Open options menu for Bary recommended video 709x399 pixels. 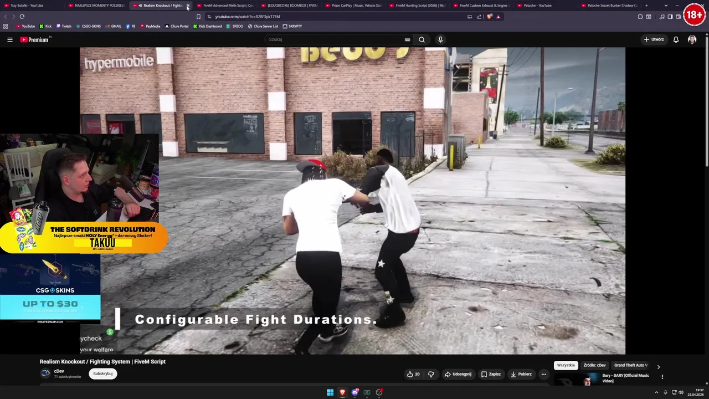(x=662, y=377)
